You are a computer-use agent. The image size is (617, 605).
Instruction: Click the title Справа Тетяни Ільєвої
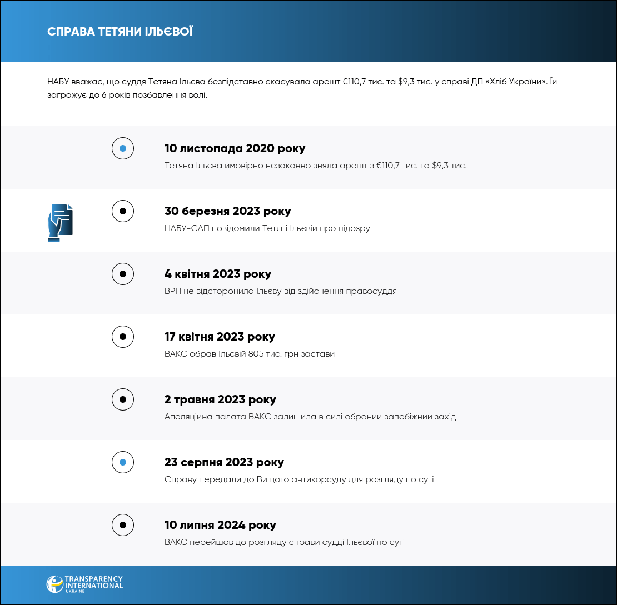point(120,31)
